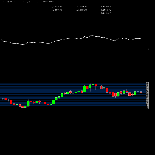
Task: Click the tall green candle at chart peak area
Action: [x=85, y=89]
